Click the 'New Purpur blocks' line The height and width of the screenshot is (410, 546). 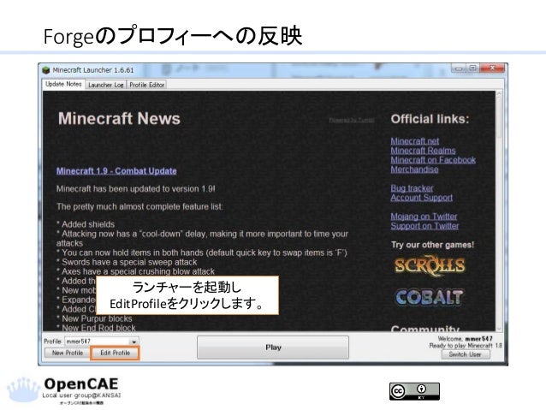click(x=94, y=318)
